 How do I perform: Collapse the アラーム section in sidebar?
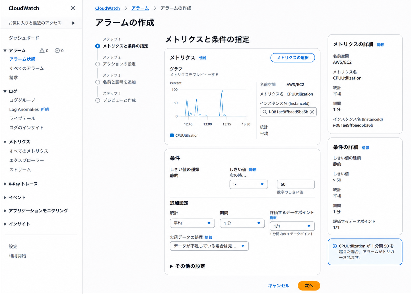(5, 51)
